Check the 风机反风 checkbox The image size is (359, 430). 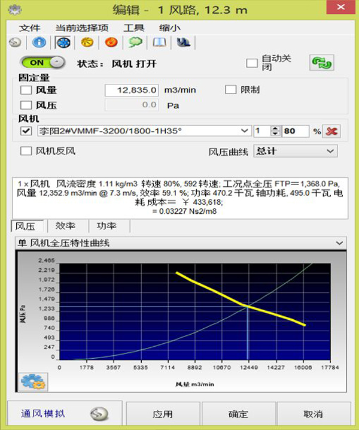click(26, 151)
